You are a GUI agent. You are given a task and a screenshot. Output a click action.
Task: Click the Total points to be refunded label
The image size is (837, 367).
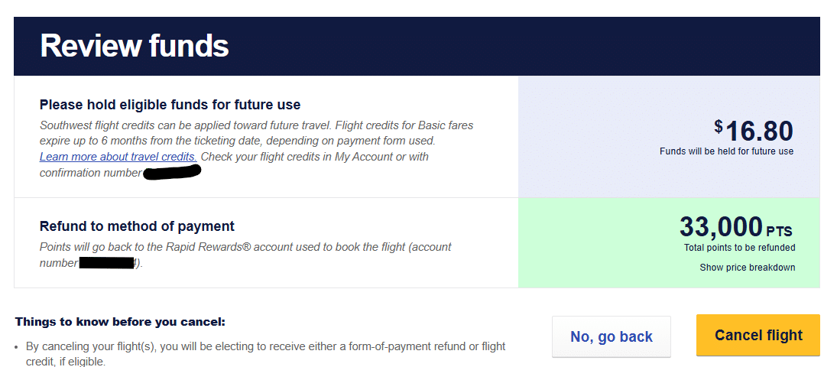point(739,248)
